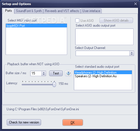This screenshot has height=131, width=140.
Task: Select loopMIDI Port in MIDI input list
Action: tap(36, 26)
